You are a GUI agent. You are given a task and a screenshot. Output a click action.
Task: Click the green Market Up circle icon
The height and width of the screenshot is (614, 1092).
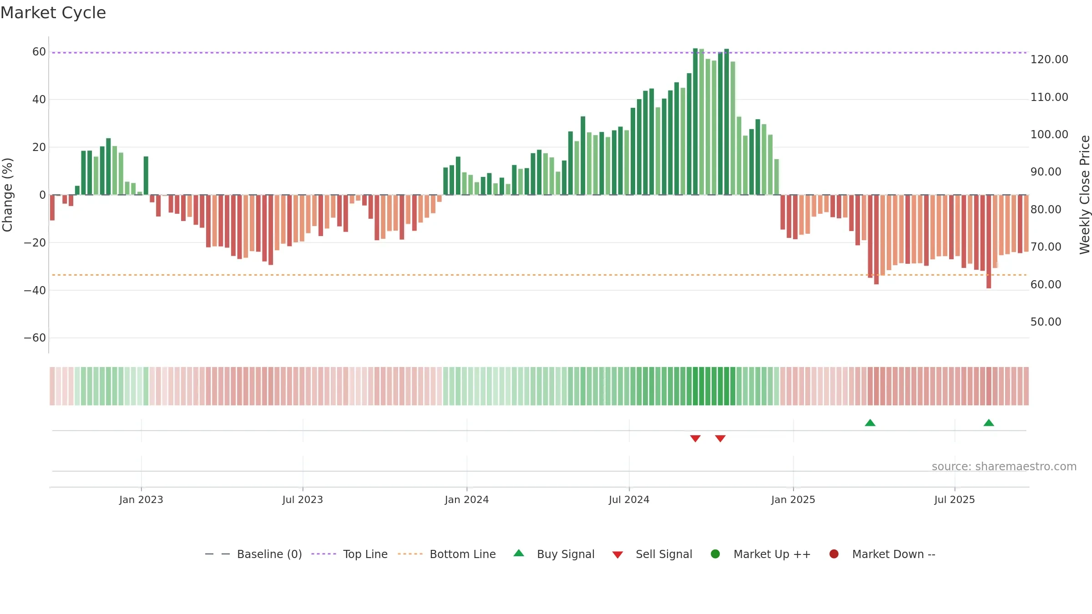click(x=715, y=554)
